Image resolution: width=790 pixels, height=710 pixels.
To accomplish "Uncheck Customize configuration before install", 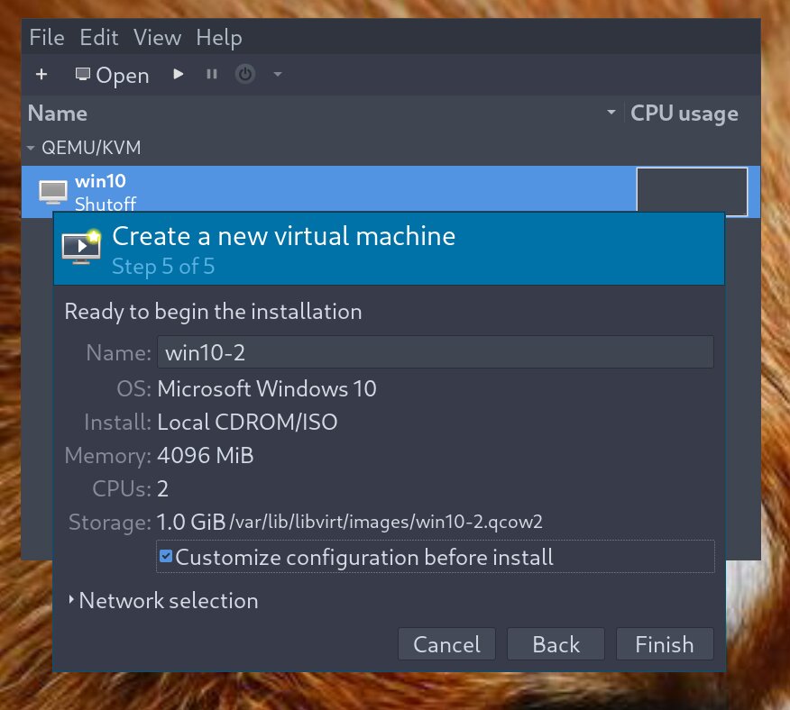I will [x=166, y=557].
